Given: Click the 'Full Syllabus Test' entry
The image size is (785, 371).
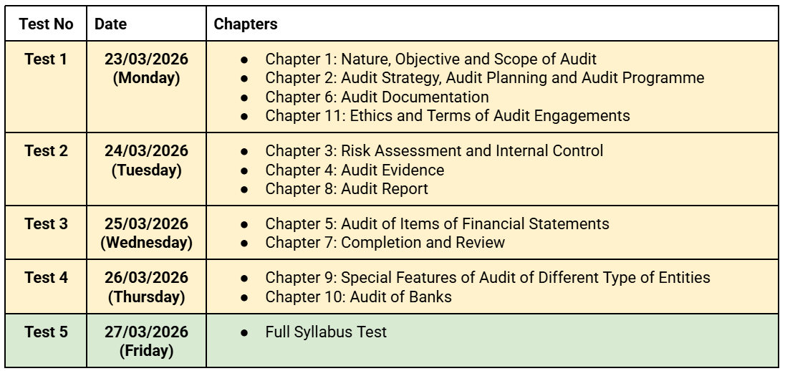Looking at the screenshot, I should (x=327, y=333).
